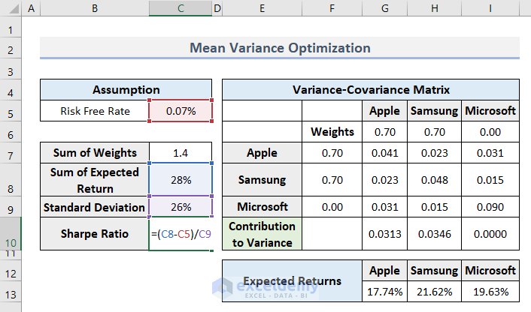Image resolution: width=531 pixels, height=312 pixels.
Task: Click the Assumption header cell
Action: 126,90
